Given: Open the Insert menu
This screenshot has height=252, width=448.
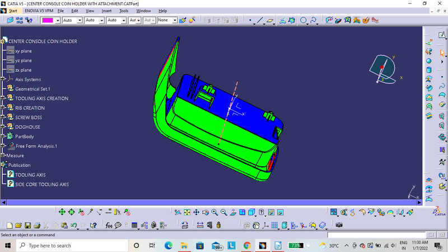Looking at the screenshot, I should pyautogui.click(x=106, y=11).
